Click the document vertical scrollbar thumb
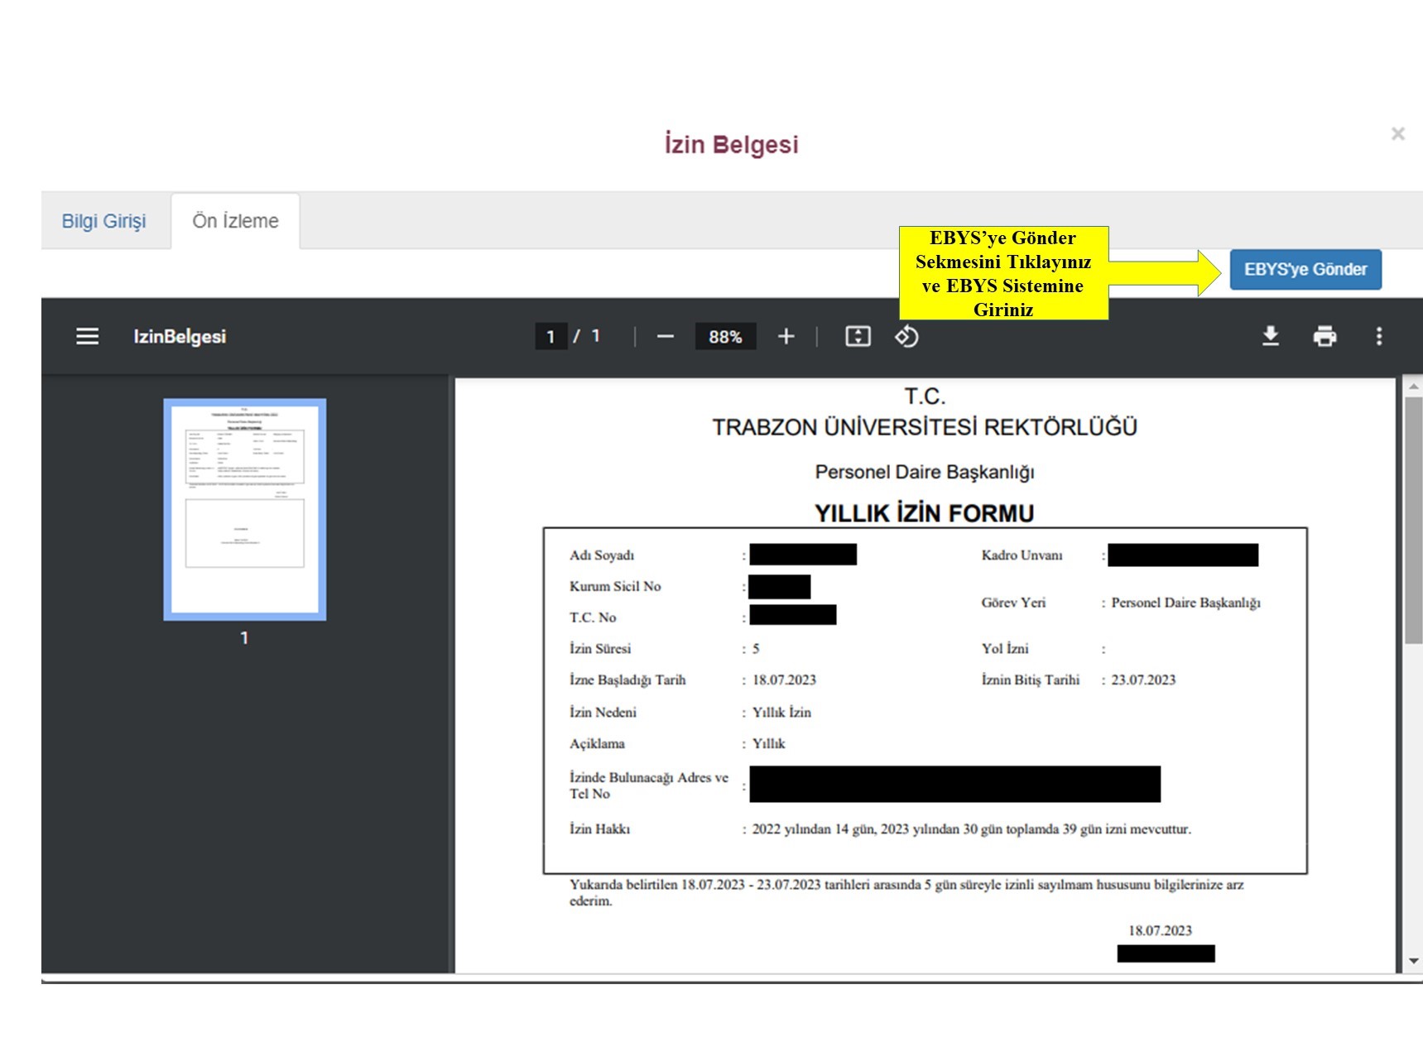Image resolution: width=1423 pixels, height=1052 pixels. [1413, 519]
